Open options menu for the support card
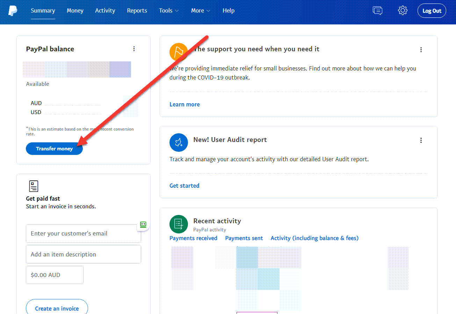 (421, 50)
